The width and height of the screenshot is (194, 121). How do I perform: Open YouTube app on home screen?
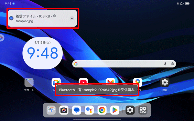click(x=83, y=81)
